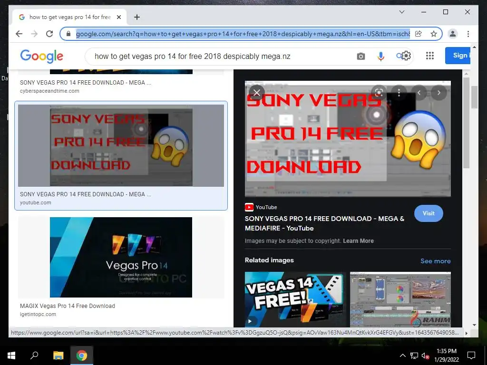Click the Google logo

coord(42,56)
